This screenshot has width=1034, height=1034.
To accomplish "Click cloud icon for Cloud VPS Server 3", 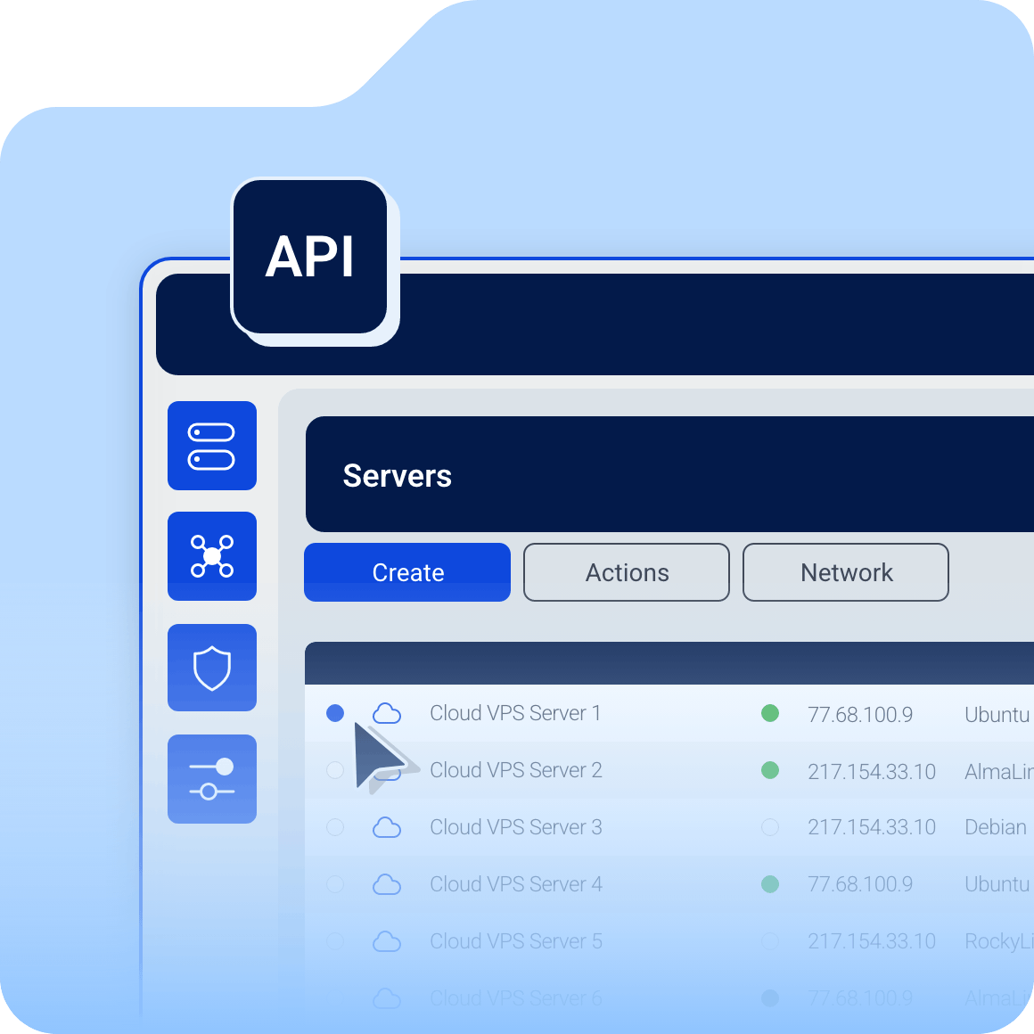I will (387, 827).
